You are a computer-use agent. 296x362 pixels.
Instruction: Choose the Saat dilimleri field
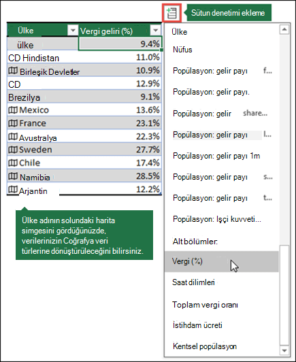[221, 282]
